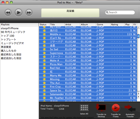Select the track titled Middle o…
Image resolution: width=140 pixels, height=119 pixels.
(x=57, y=34)
